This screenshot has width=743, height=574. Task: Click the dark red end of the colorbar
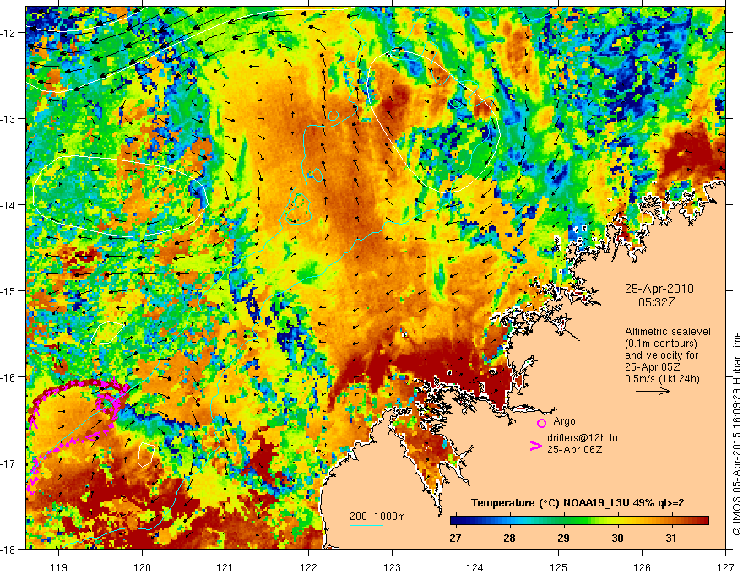click(x=704, y=521)
